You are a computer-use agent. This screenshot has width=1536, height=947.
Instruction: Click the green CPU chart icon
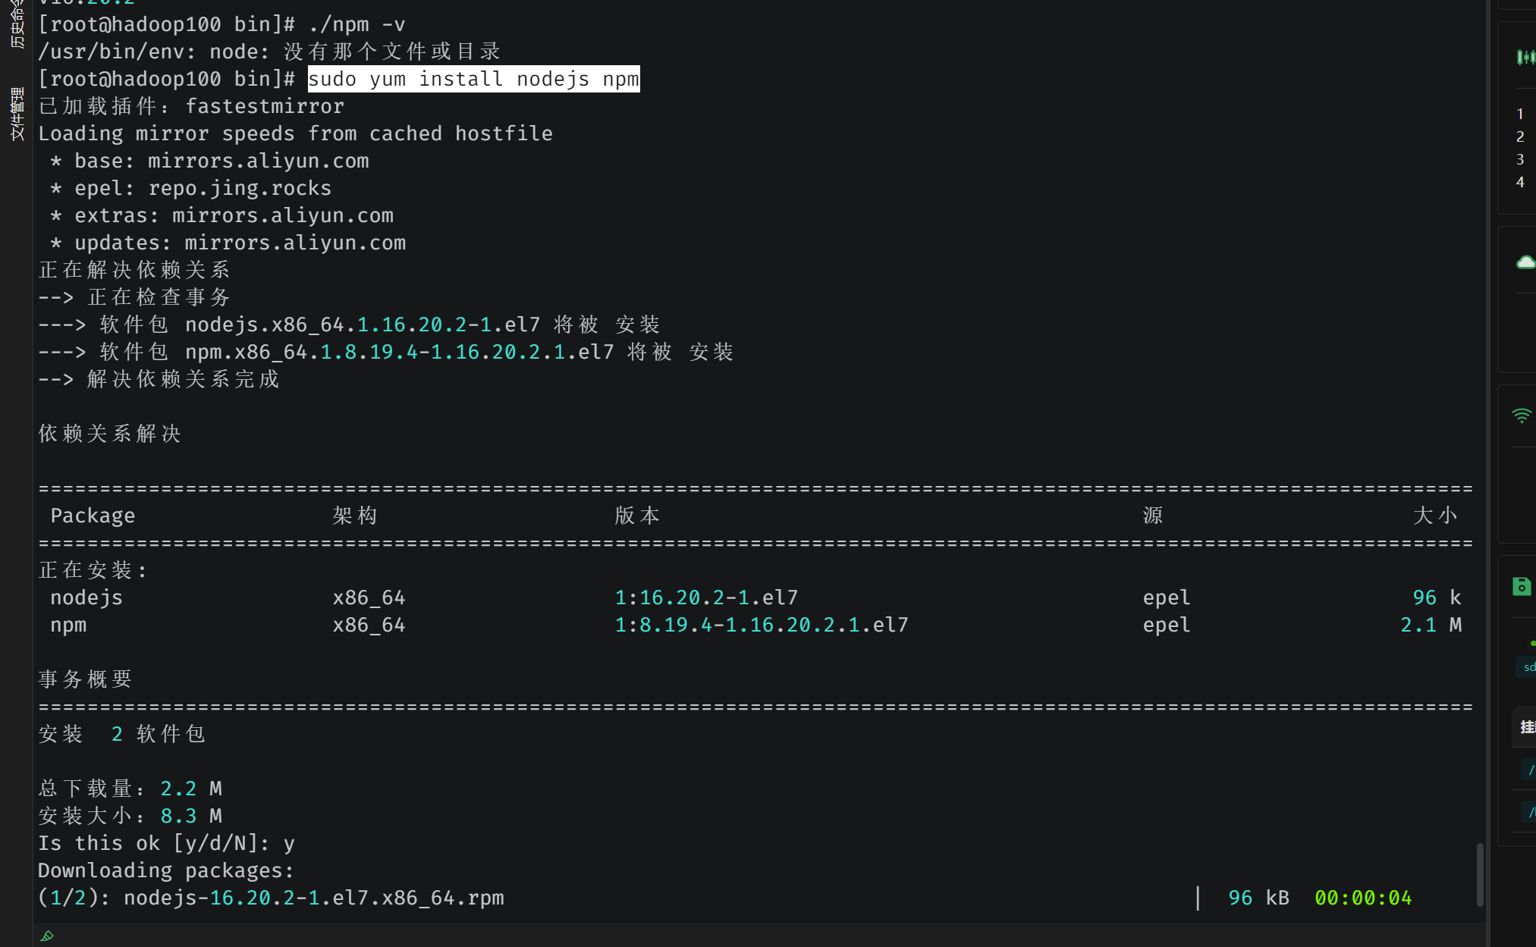pyautogui.click(x=1525, y=57)
